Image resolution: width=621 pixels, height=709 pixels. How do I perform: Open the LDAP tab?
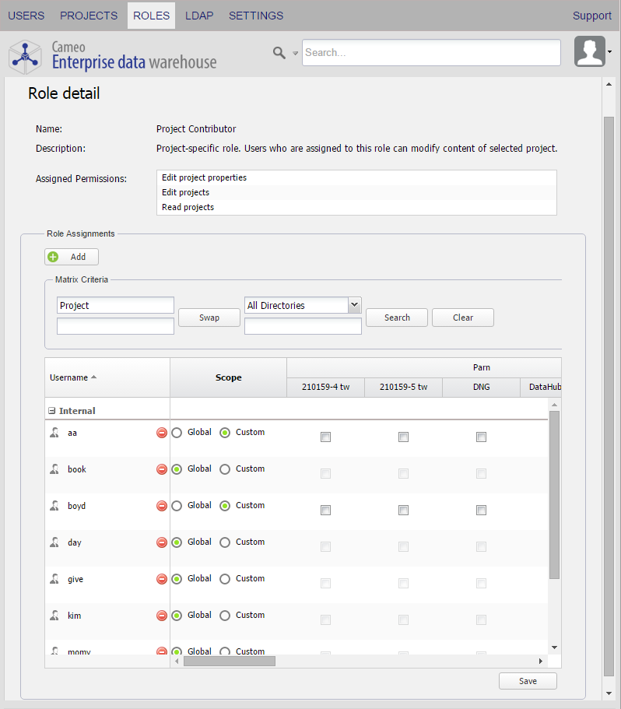[199, 16]
